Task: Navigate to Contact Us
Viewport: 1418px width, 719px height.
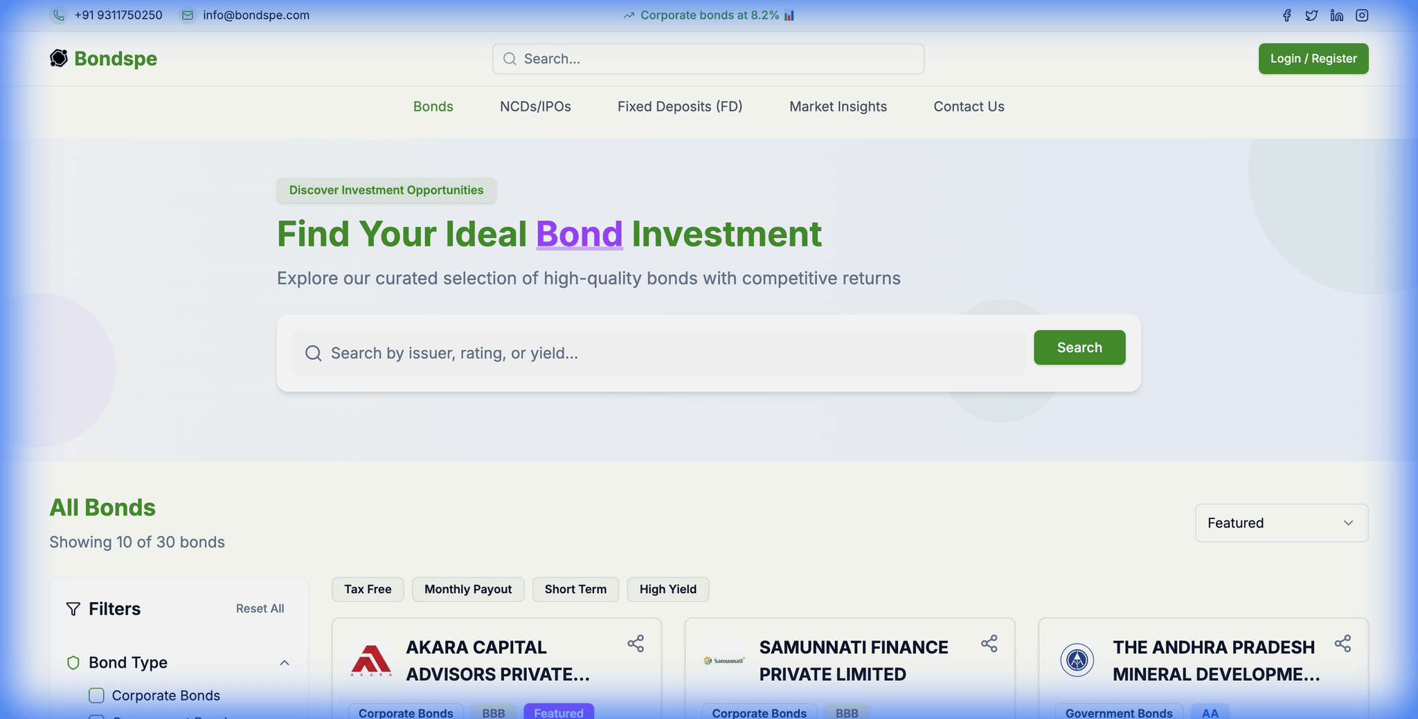Action: [969, 107]
